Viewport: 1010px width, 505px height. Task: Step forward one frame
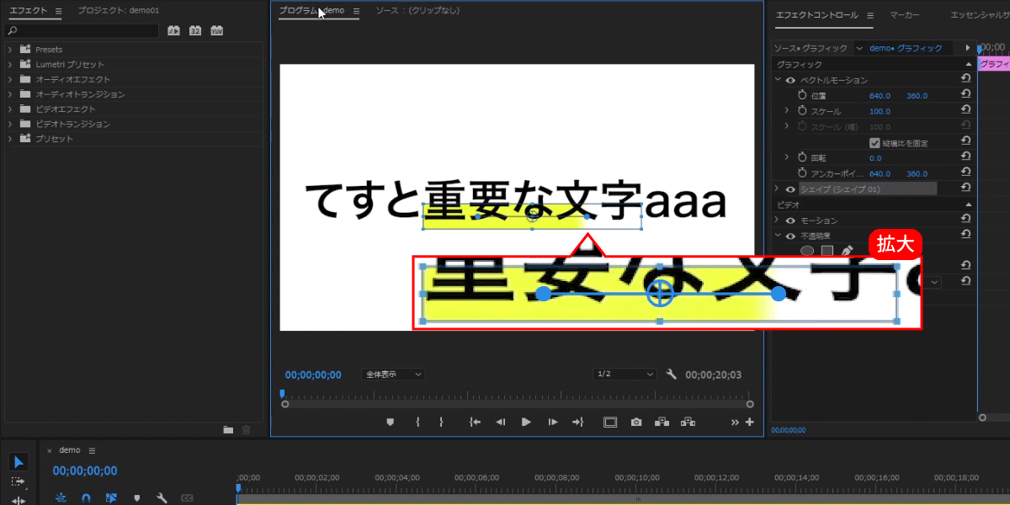point(552,422)
